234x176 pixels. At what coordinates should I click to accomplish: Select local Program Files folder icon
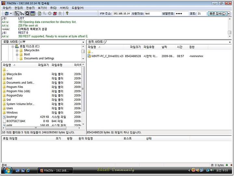point(4,87)
